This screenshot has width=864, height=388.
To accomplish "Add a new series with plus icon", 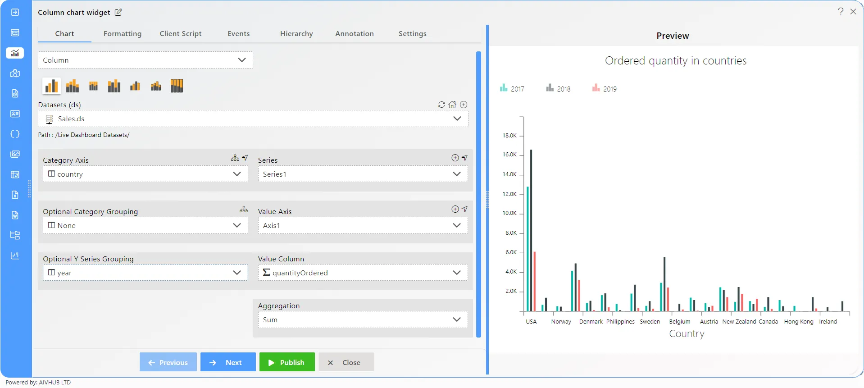I will [x=455, y=158].
